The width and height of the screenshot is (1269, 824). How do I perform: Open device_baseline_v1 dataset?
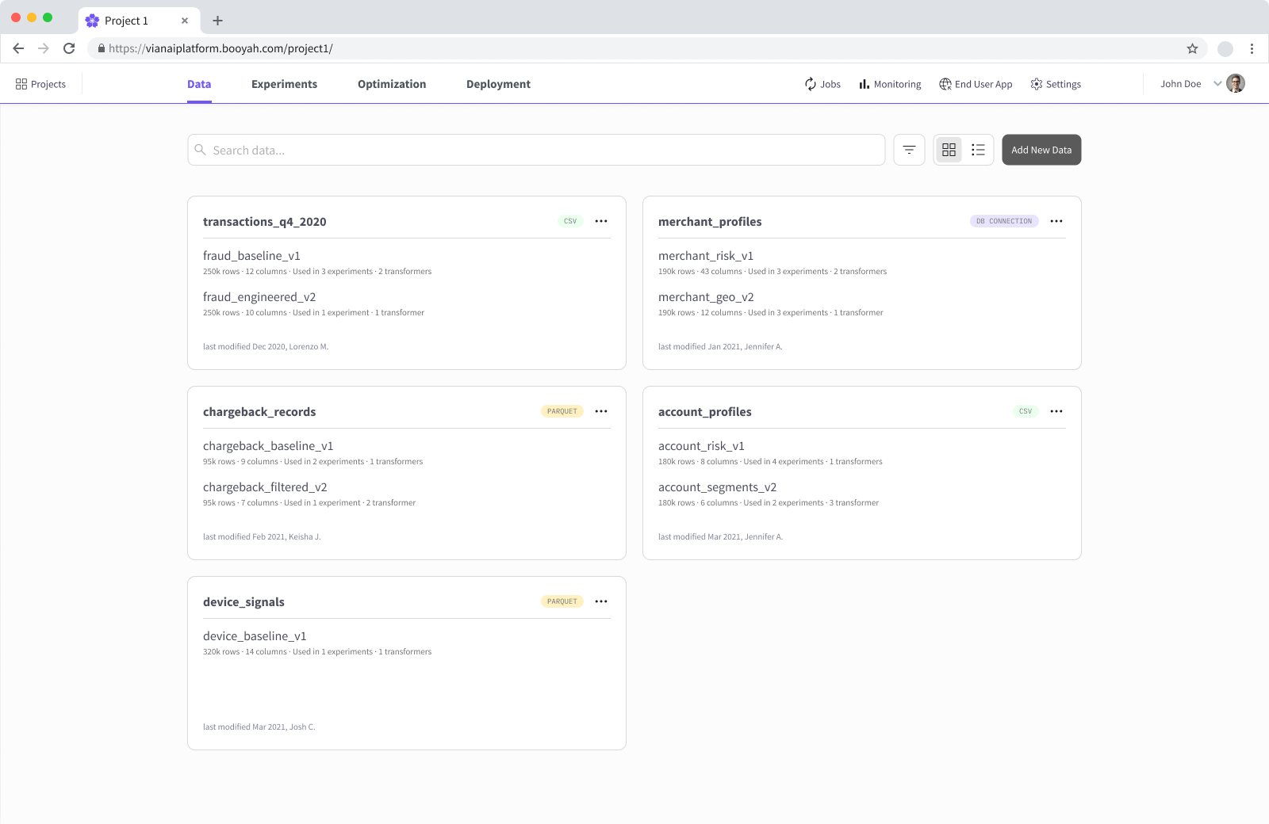point(255,636)
